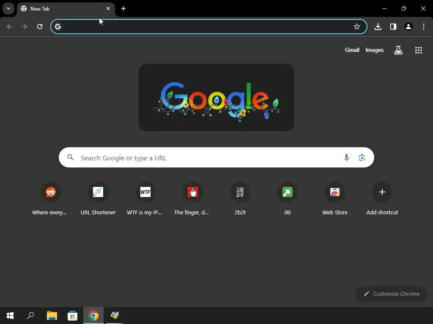Reload the current page
This screenshot has height=324, width=433.
[40, 27]
